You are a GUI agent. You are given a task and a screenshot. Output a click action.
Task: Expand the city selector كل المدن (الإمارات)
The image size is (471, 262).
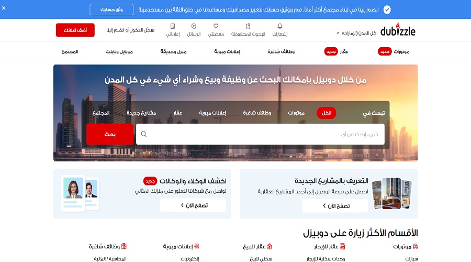click(x=356, y=33)
